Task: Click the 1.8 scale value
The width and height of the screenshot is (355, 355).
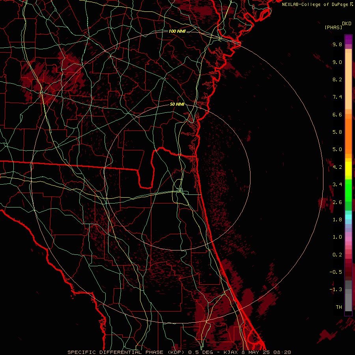Action: point(337,220)
